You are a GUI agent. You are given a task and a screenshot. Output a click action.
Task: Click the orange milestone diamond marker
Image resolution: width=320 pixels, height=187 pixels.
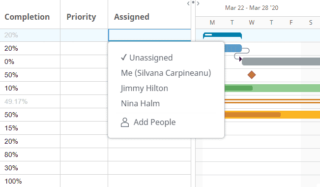(x=252, y=75)
